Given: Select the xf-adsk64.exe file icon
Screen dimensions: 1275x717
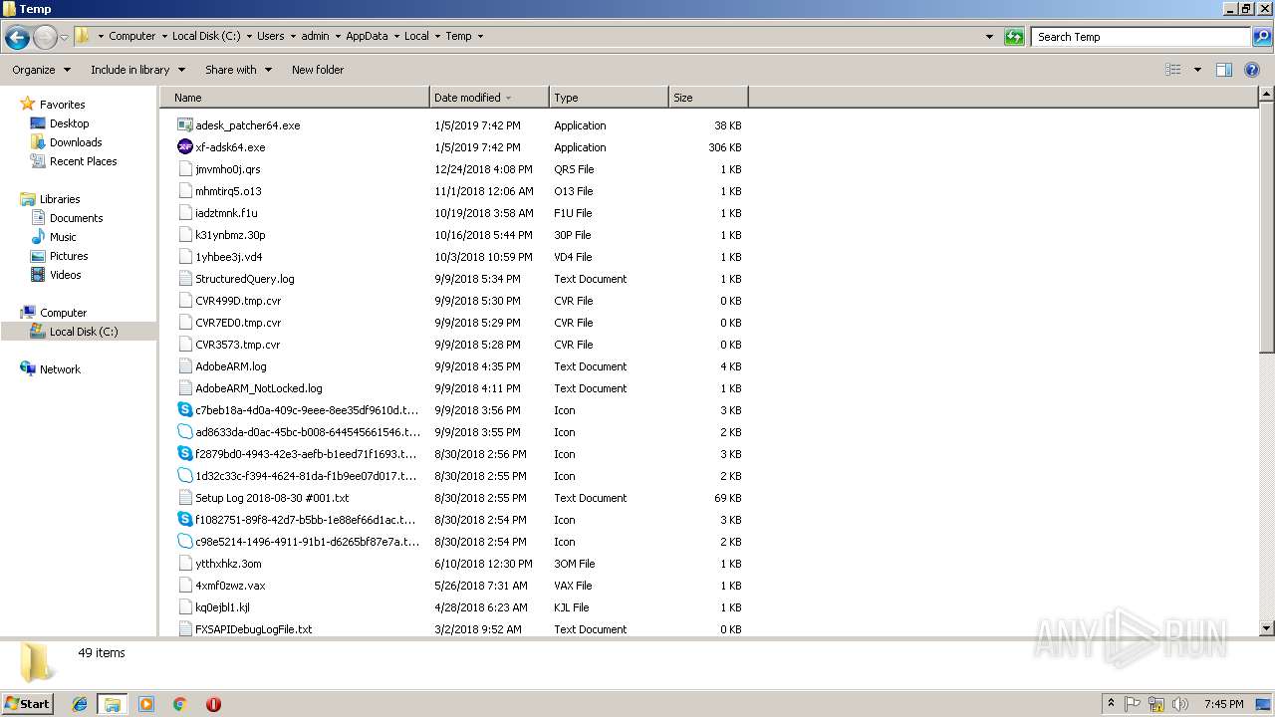Looking at the screenshot, I should coord(184,147).
